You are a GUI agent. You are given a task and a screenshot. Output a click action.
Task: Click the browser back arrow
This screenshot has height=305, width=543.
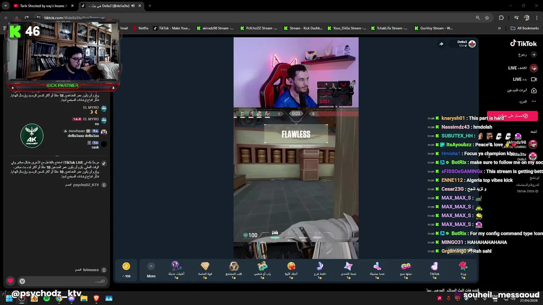coord(6,18)
